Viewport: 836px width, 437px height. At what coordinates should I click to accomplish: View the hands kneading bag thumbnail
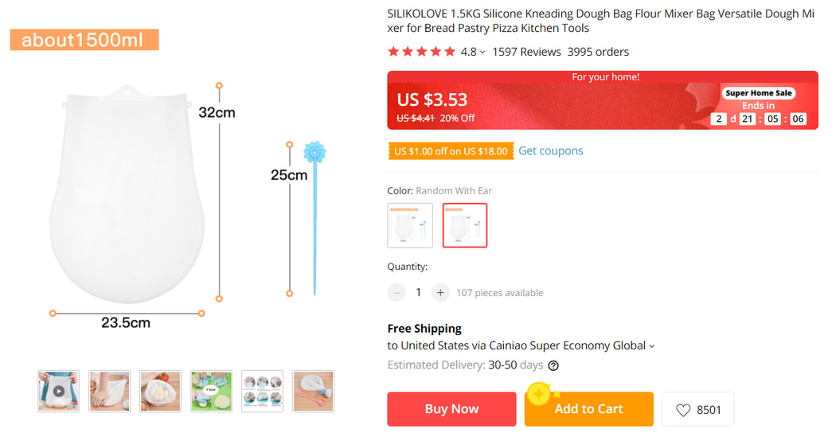click(110, 391)
